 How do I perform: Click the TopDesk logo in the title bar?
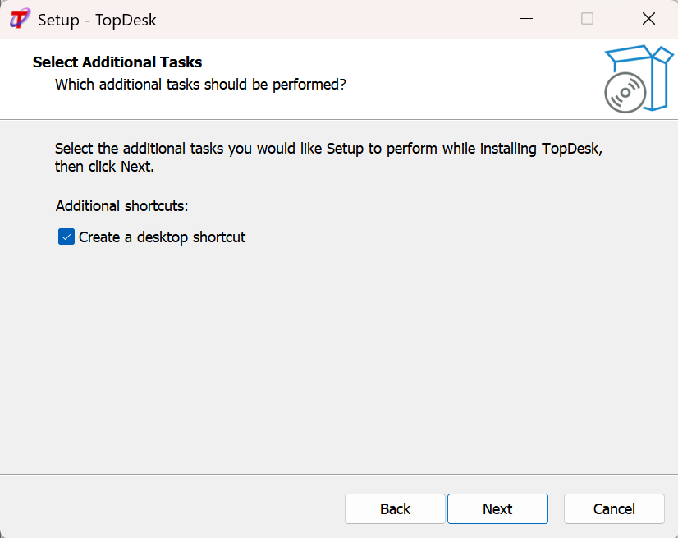[x=20, y=19]
